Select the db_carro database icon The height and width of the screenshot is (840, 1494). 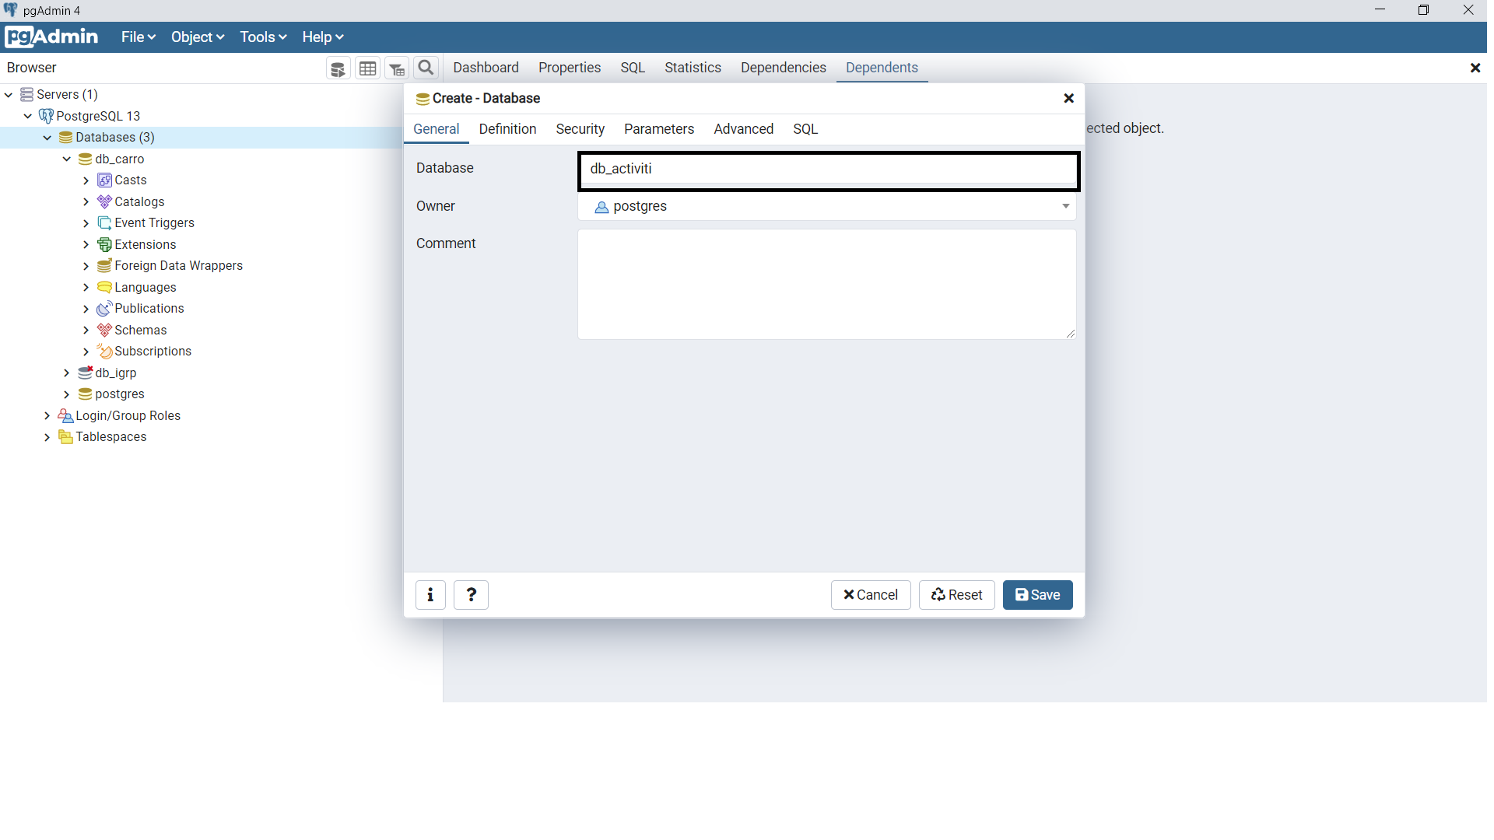(x=86, y=159)
